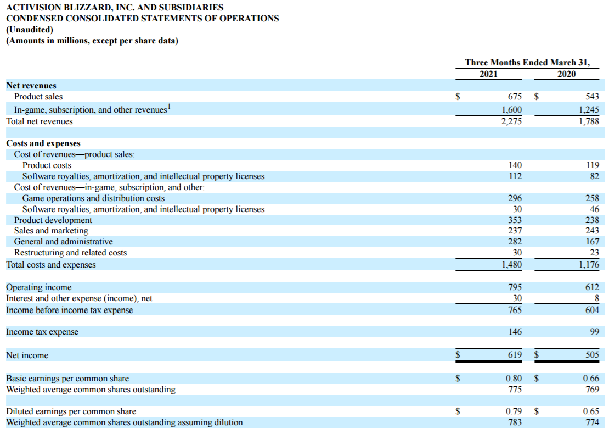Select Product sales 2020 value 543
The image size is (609, 434).
(592, 97)
